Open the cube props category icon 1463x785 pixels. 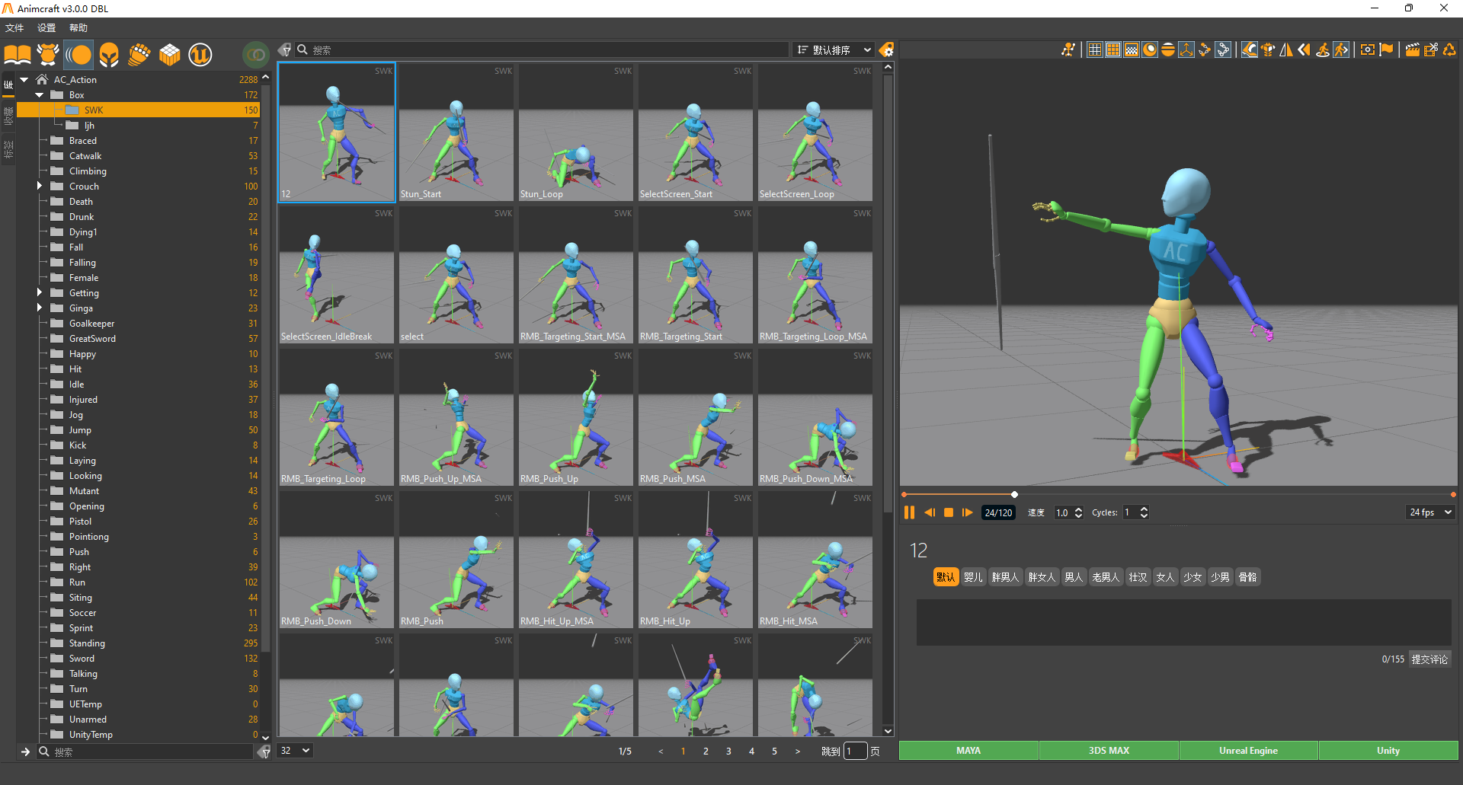(x=170, y=54)
